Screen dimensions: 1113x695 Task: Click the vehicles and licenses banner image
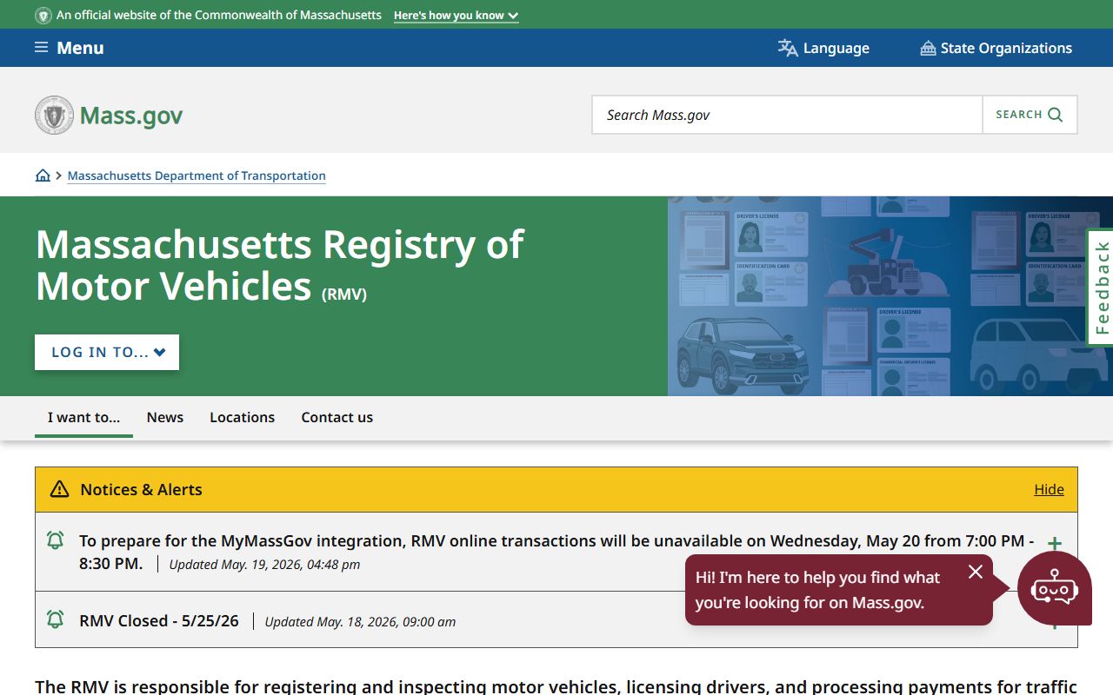pos(890,296)
